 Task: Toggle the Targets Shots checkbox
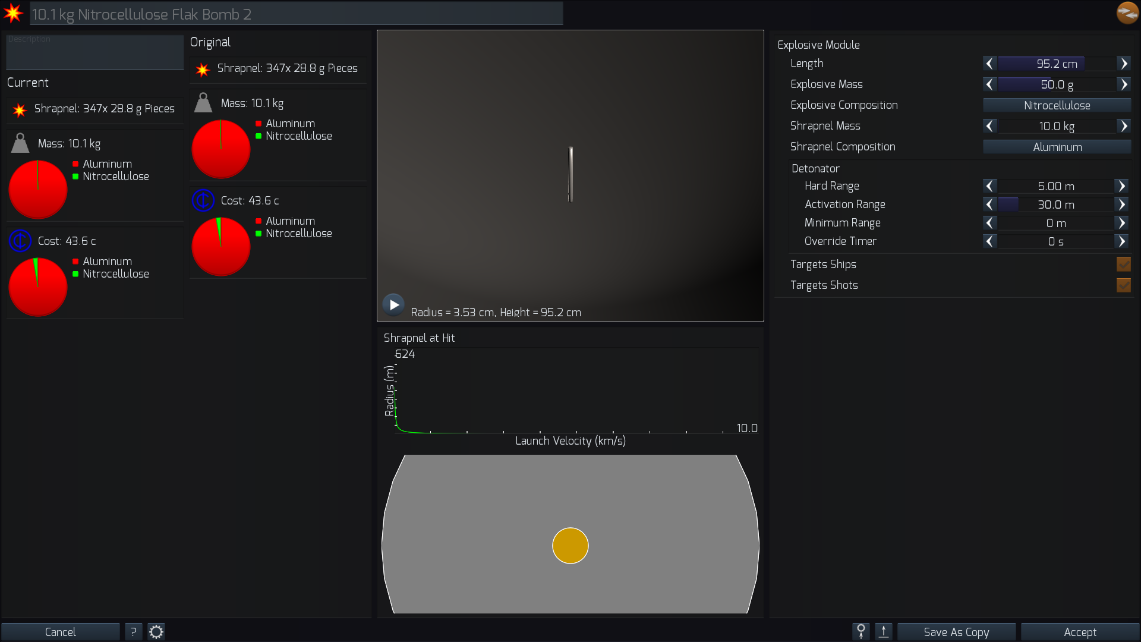tap(1124, 285)
